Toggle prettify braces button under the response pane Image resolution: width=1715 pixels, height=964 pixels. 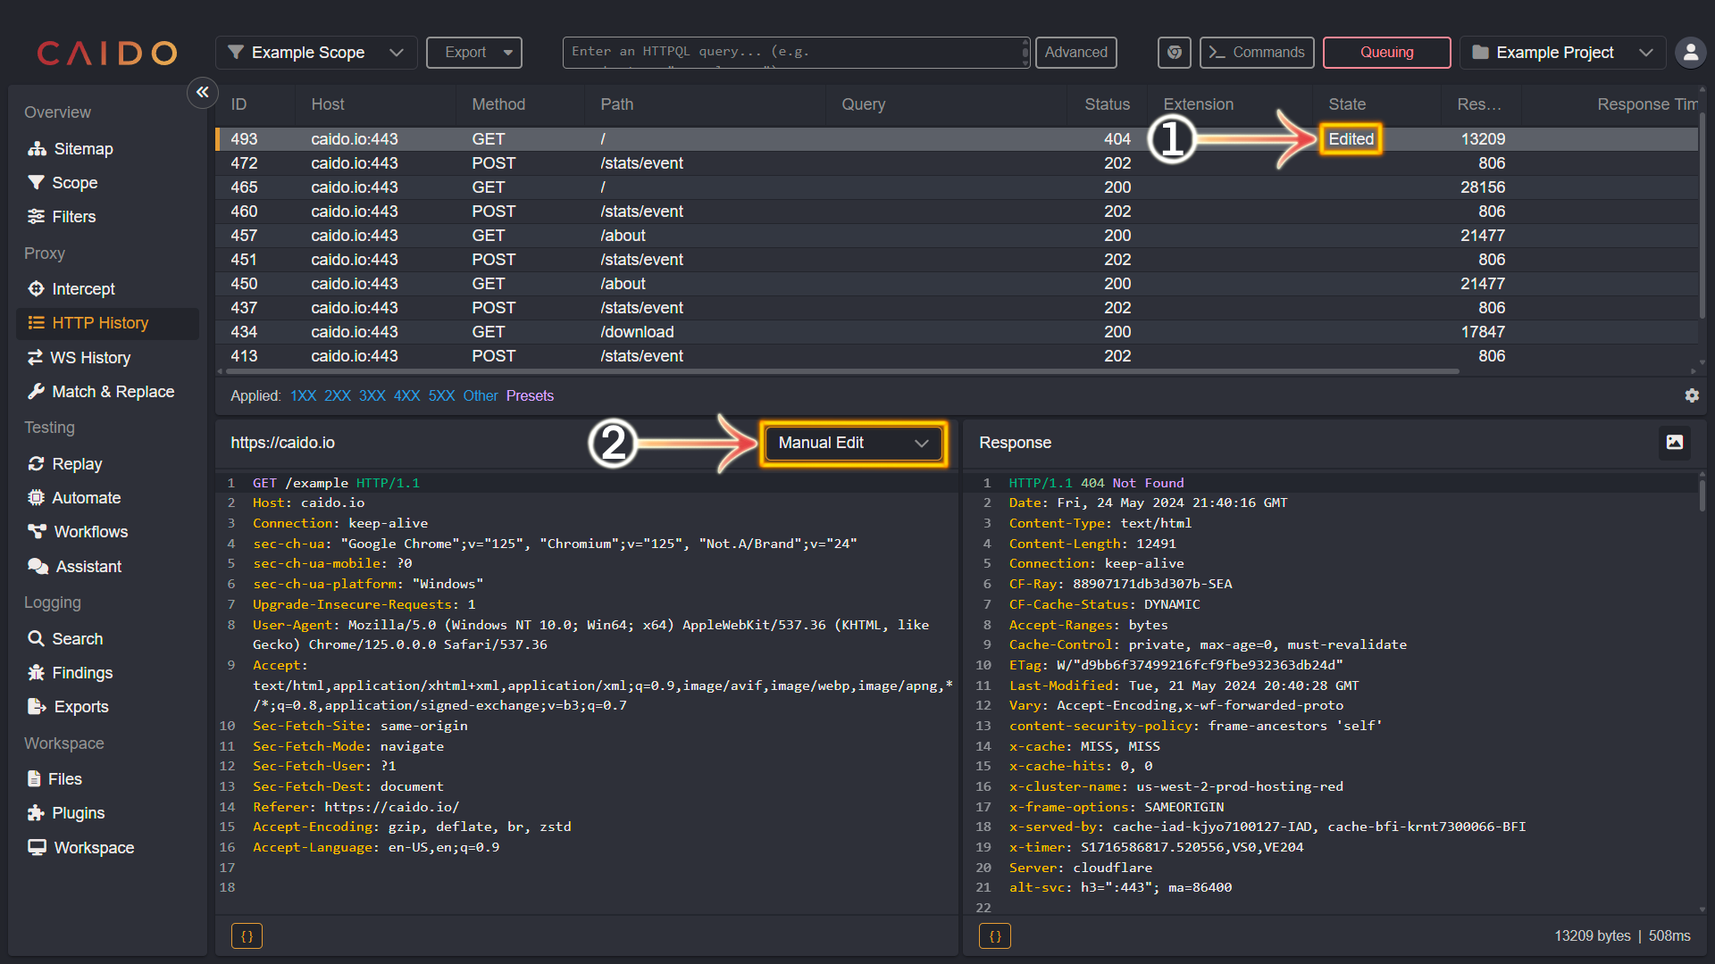[x=995, y=936]
